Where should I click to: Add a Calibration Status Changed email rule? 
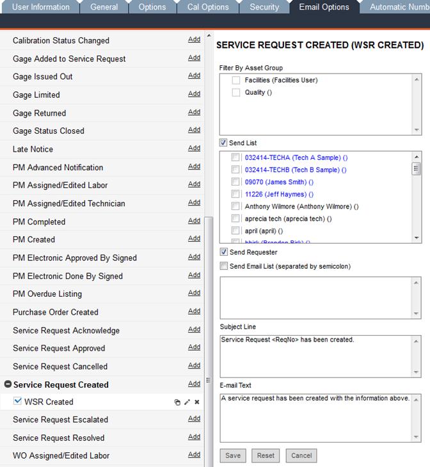click(x=195, y=40)
